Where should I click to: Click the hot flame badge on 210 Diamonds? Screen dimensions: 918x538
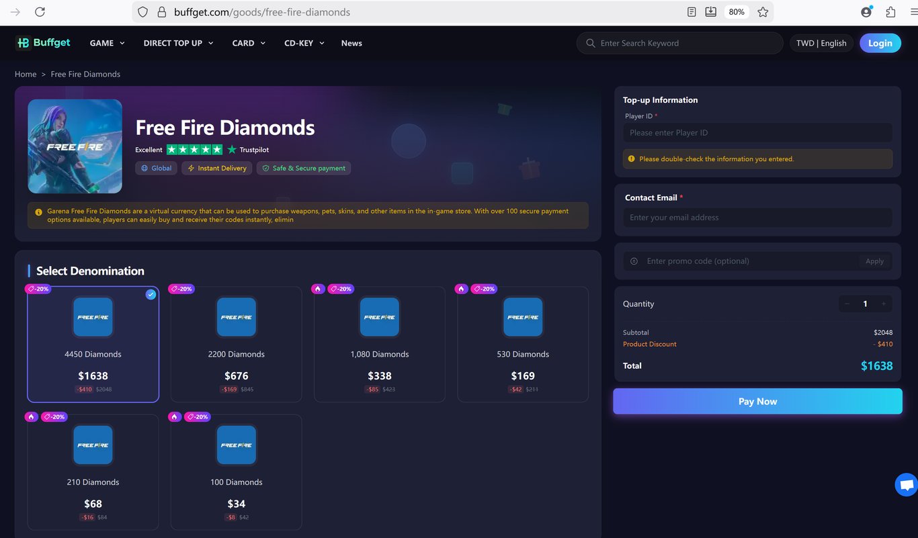pyautogui.click(x=31, y=416)
